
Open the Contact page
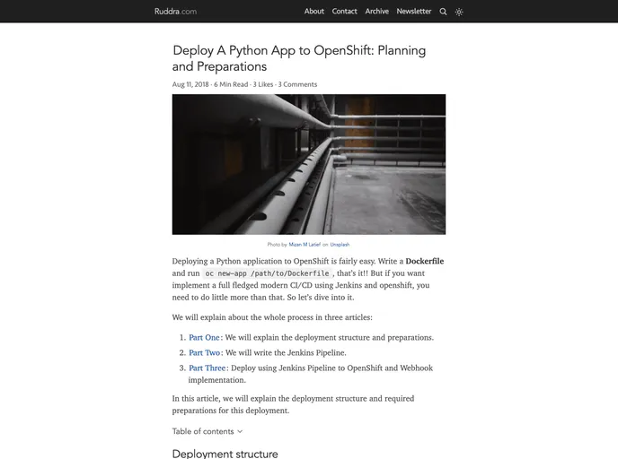pyautogui.click(x=344, y=12)
